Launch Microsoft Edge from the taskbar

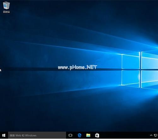tap(79, 135)
